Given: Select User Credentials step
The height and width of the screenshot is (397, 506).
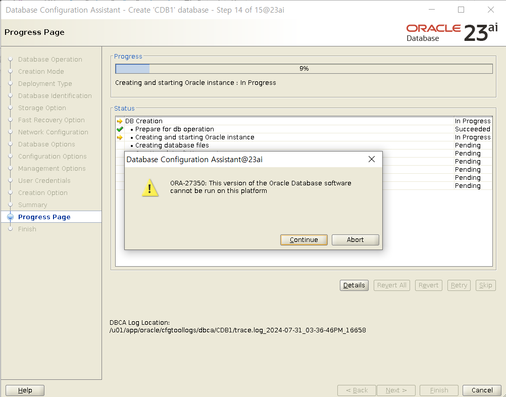Looking at the screenshot, I should 44,180.
